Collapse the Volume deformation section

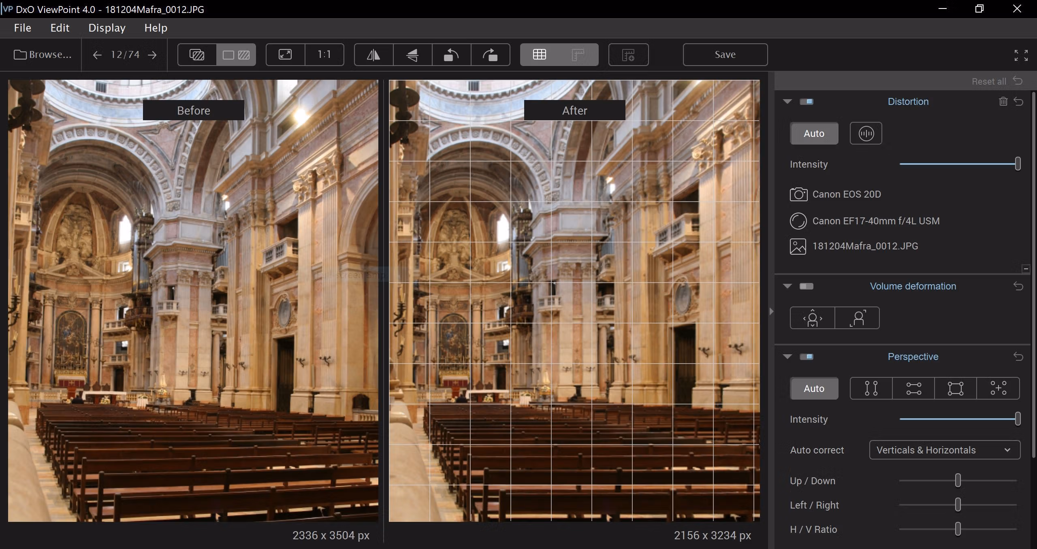click(x=787, y=286)
